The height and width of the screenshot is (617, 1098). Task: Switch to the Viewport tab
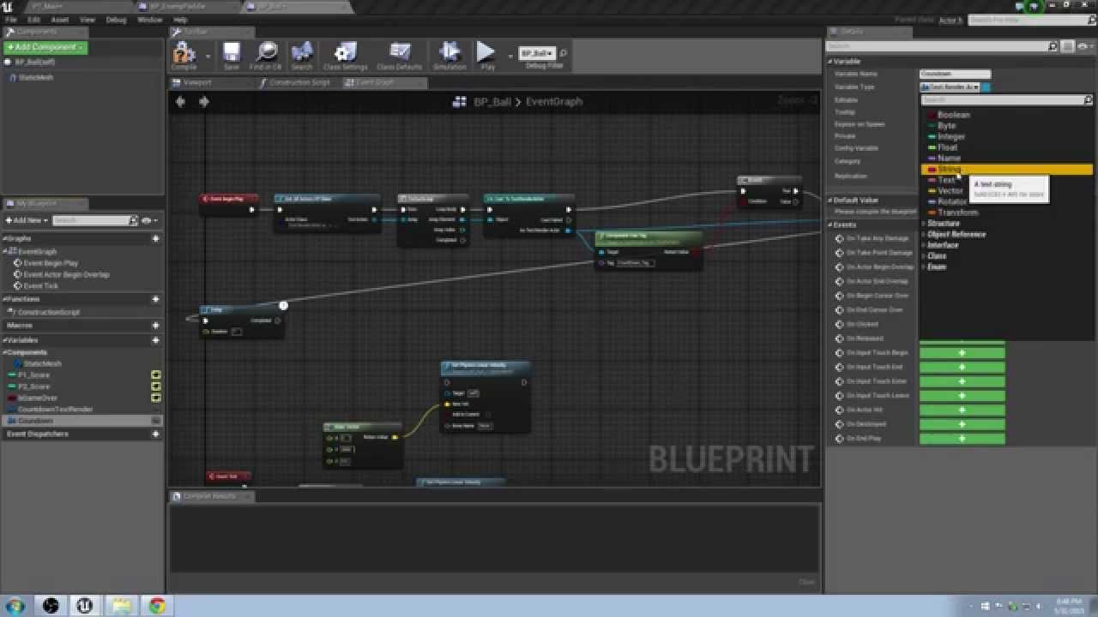pos(197,83)
